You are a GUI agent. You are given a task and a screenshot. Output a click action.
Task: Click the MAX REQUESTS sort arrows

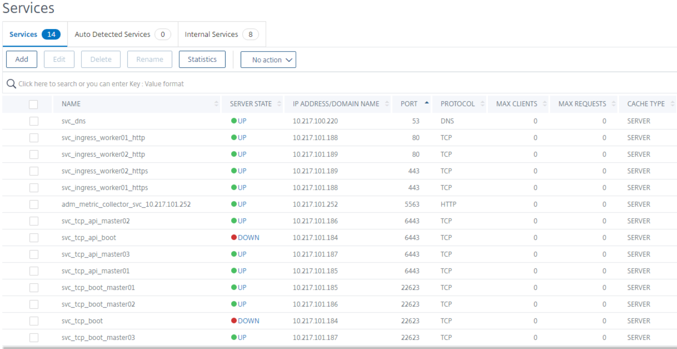coord(614,104)
